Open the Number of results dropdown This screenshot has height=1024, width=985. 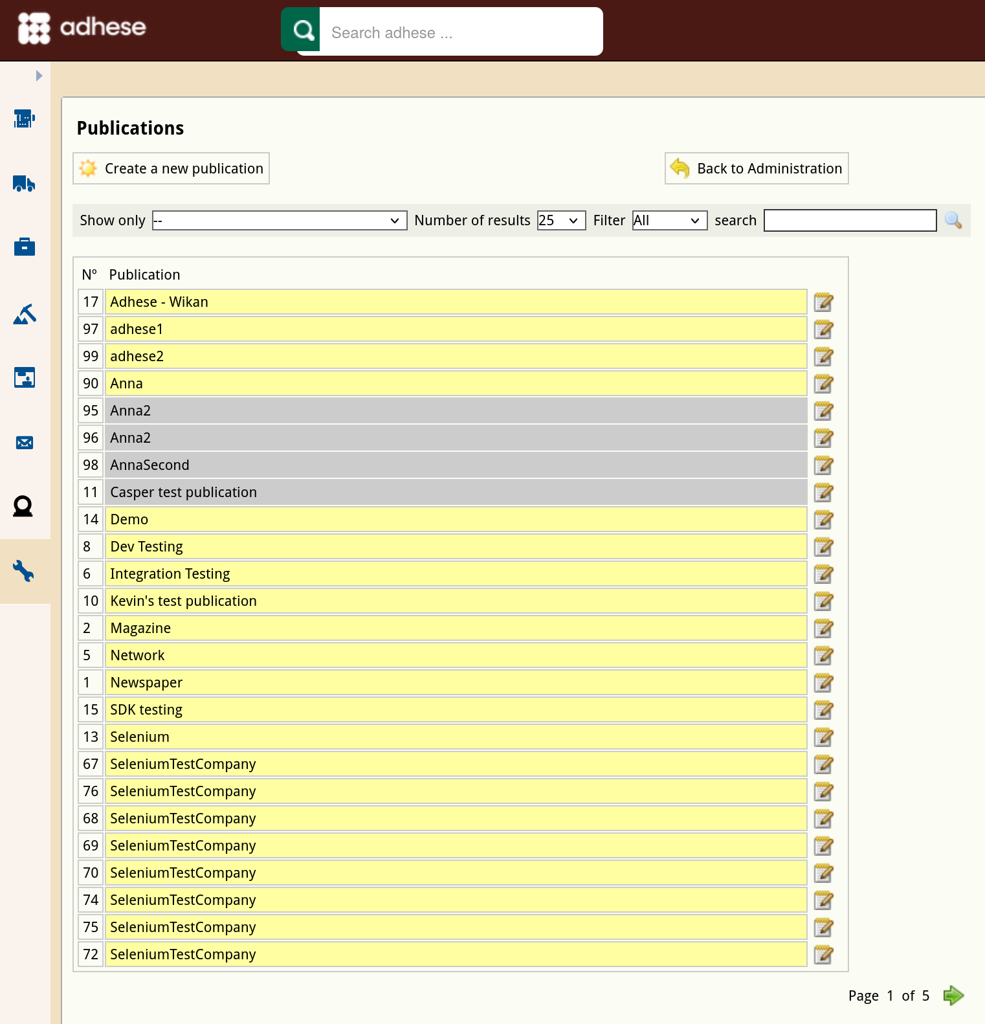click(561, 220)
